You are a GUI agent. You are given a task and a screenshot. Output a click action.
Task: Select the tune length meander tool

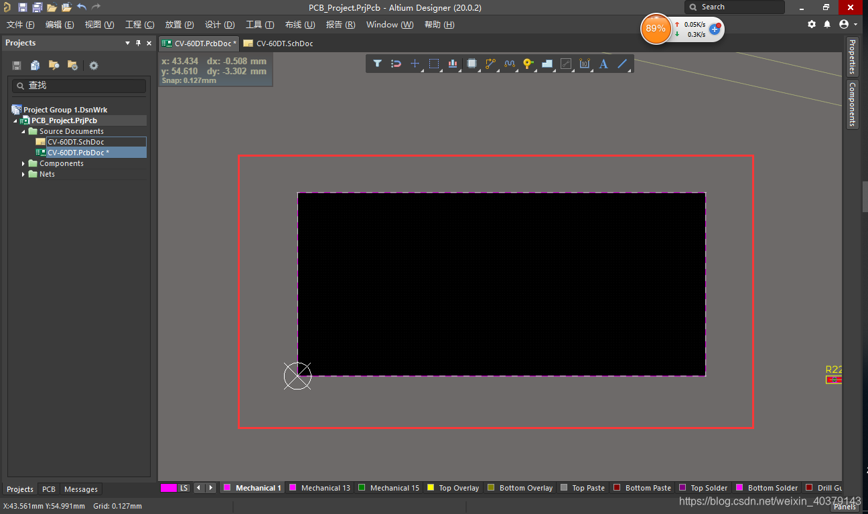click(510, 64)
